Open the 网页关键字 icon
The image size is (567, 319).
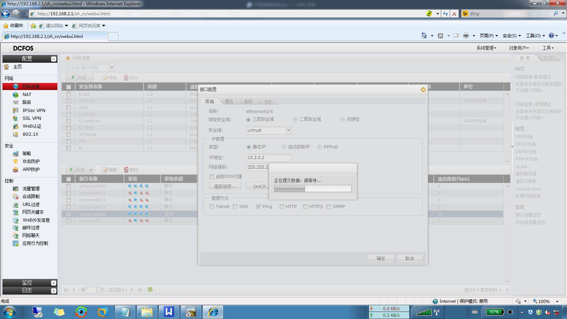(x=16, y=212)
